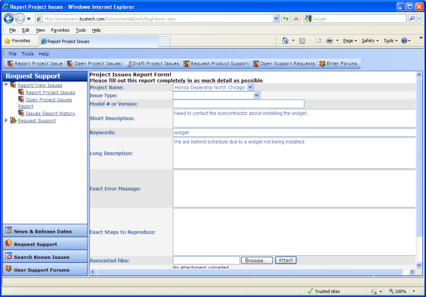Click the Browse button for Associated Files
Screen dimensions: 426x297
257,260
